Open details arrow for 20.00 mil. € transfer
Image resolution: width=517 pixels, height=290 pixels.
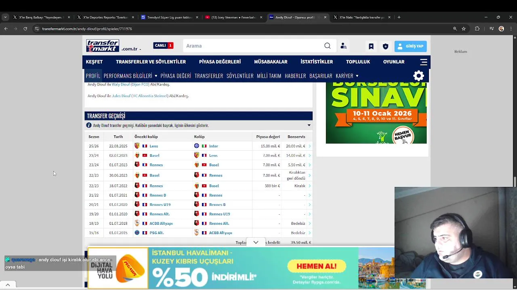(309, 146)
